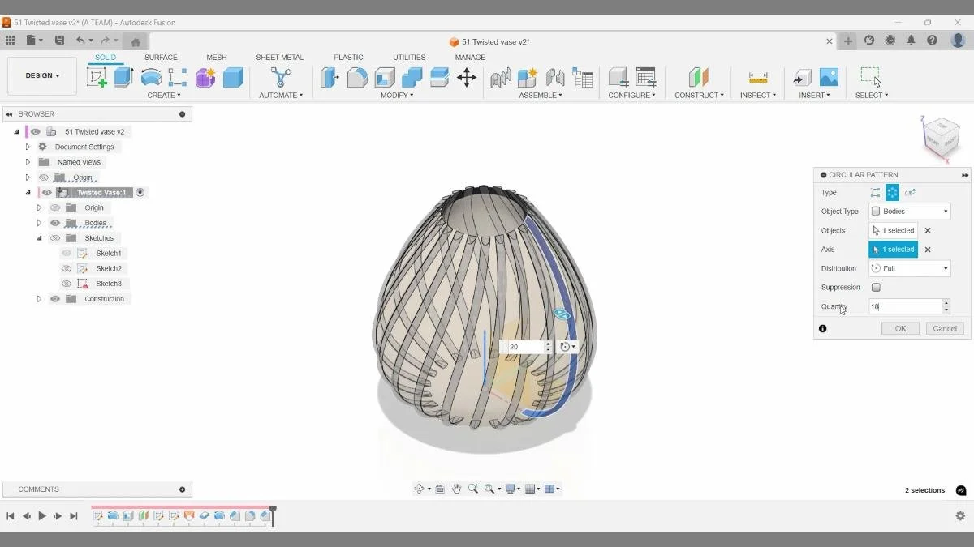Toggle visibility of Sketch2
This screenshot has width=974, height=547.
click(67, 268)
